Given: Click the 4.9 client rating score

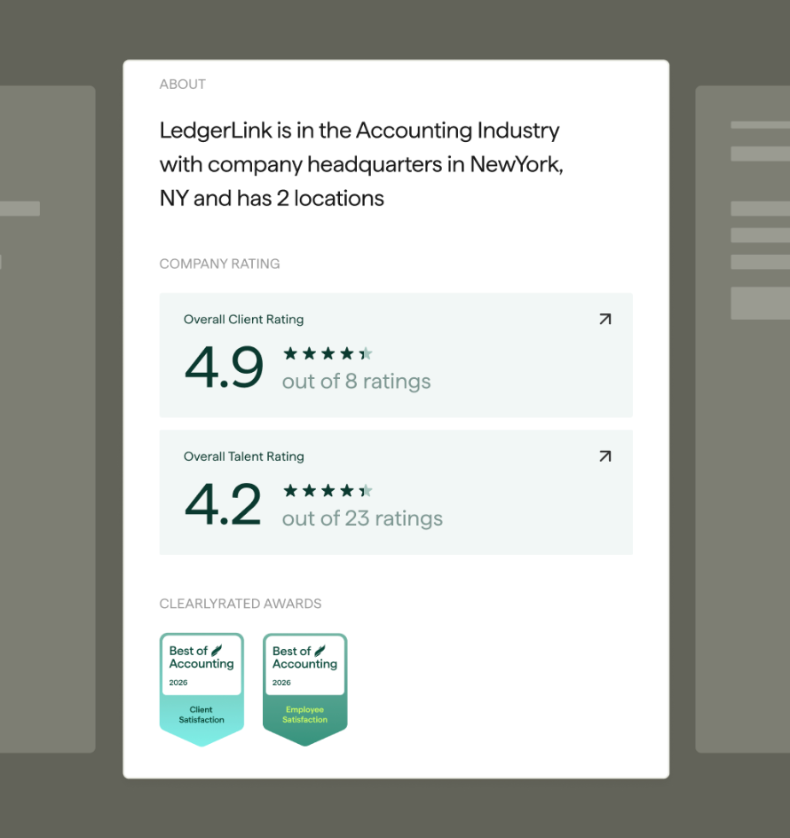Looking at the screenshot, I should pos(223,367).
